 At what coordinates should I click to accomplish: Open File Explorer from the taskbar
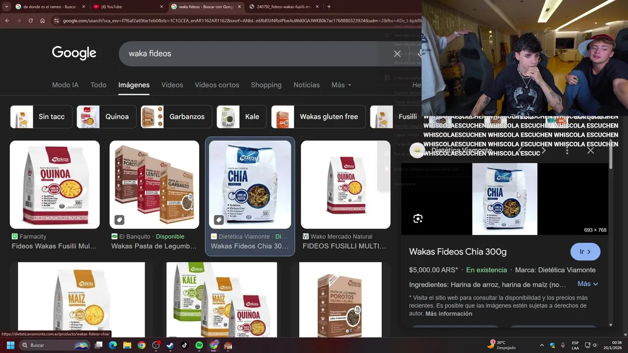point(127,345)
